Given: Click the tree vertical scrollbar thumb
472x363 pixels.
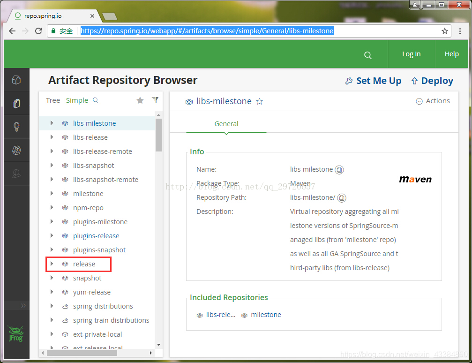Looking at the screenshot, I should click(158, 135).
